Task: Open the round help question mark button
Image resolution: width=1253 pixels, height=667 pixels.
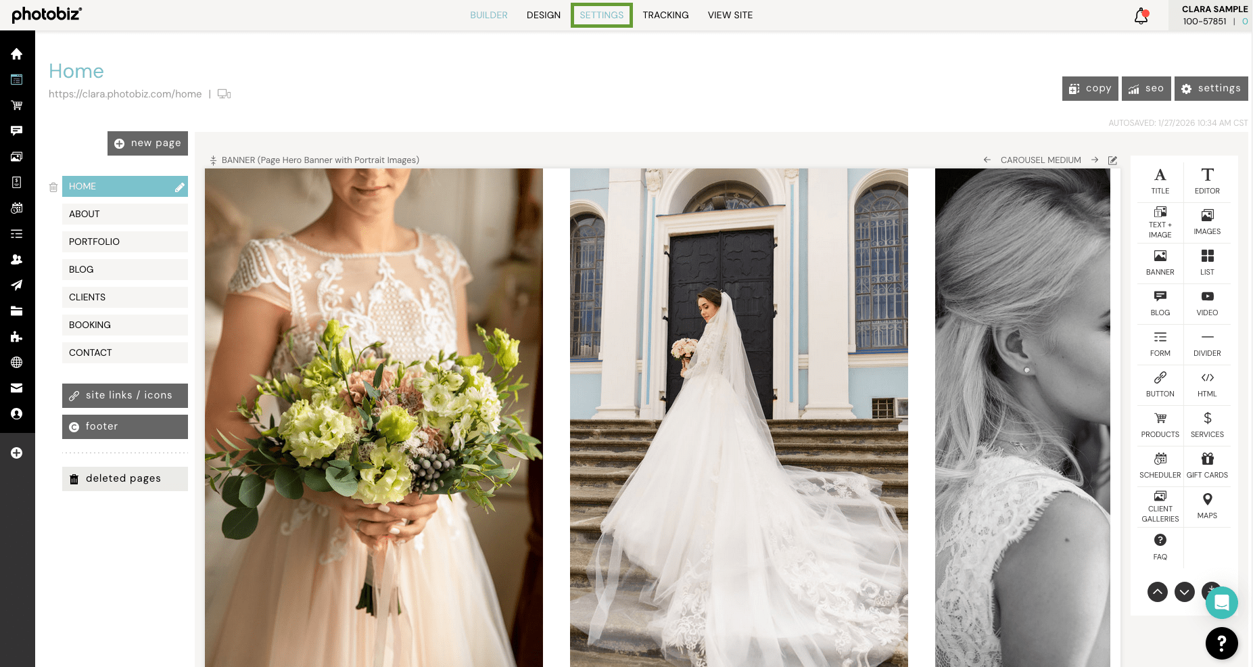Action: point(1222,643)
